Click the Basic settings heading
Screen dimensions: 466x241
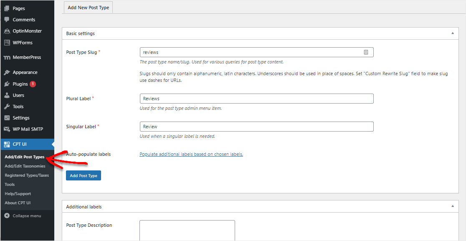tap(80, 33)
